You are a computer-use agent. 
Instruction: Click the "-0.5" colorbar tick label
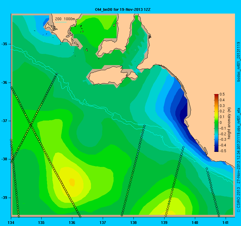coord(223,151)
